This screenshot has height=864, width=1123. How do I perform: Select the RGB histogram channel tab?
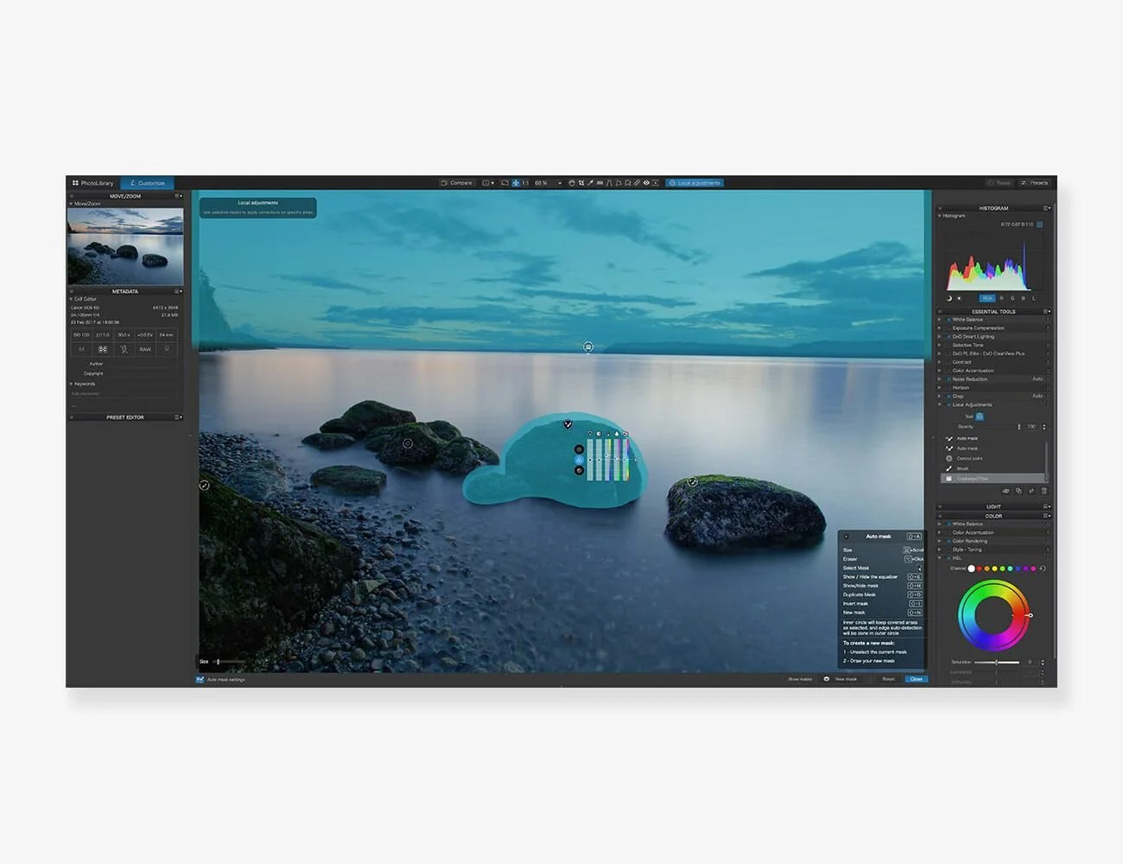click(987, 298)
